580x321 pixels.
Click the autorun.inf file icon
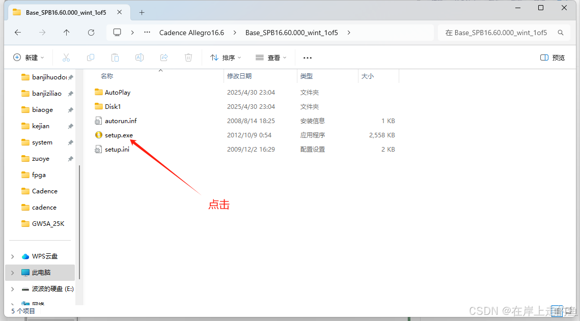98,121
